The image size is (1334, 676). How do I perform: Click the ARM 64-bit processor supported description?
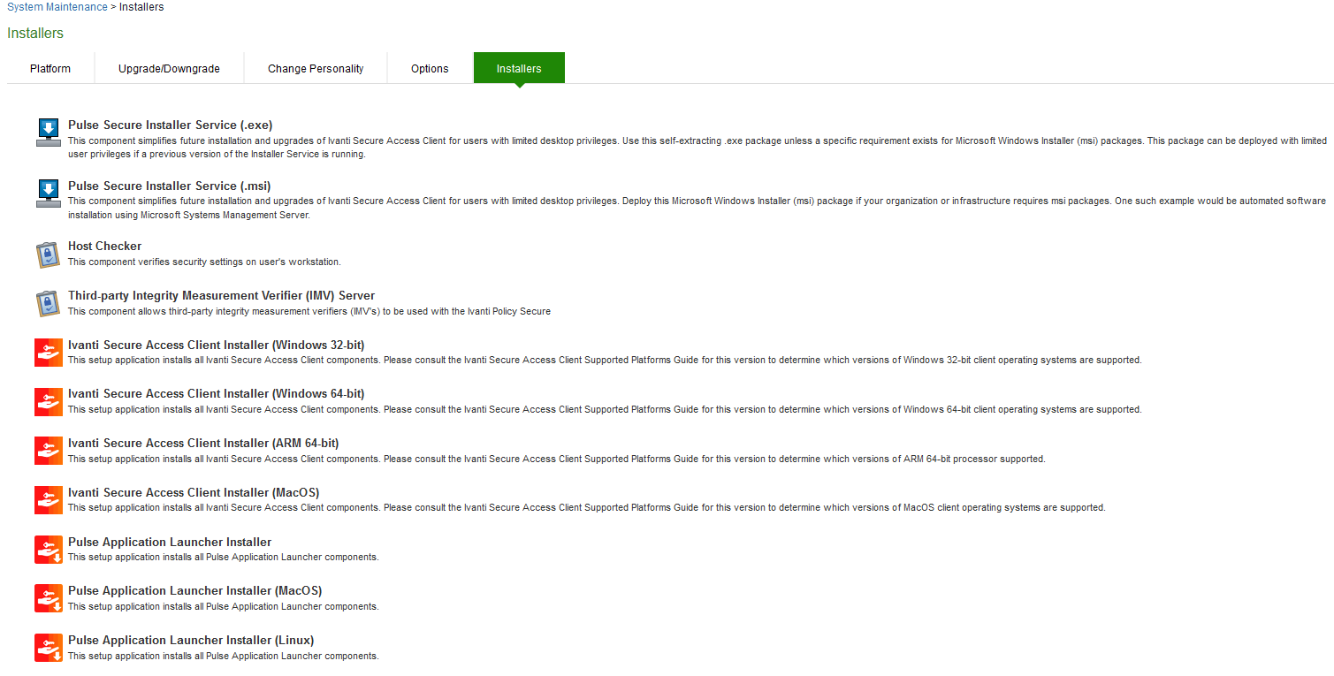coord(557,459)
